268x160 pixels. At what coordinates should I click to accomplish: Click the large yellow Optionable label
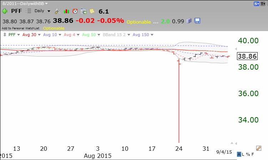[x=139, y=22]
